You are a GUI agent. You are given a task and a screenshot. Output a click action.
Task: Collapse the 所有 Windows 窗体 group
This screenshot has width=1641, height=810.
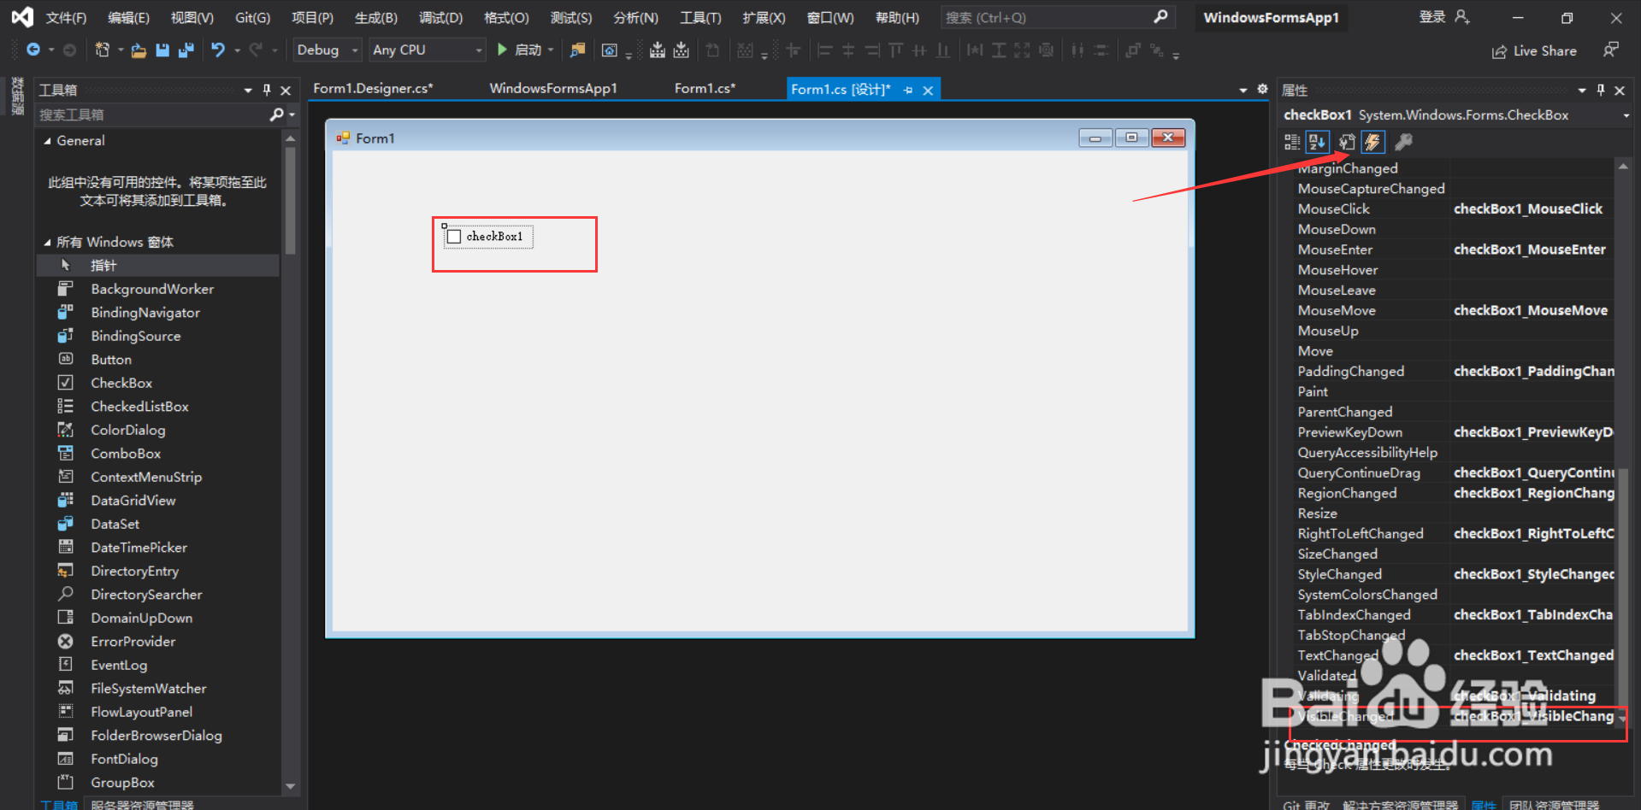pos(47,243)
